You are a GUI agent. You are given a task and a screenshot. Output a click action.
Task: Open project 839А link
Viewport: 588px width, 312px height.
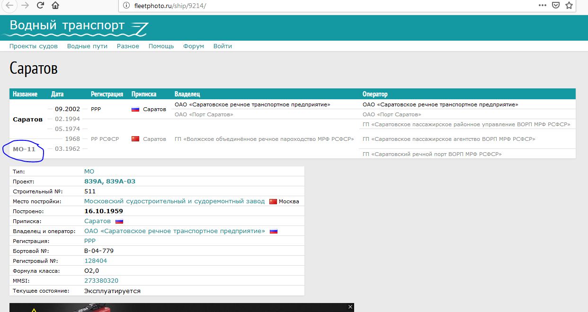[x=93, y=182]
